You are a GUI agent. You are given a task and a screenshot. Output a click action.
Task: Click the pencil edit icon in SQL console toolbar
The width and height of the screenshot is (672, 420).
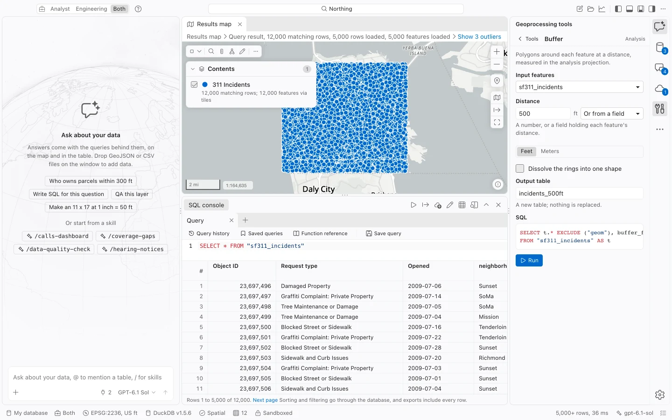[450, 205]
